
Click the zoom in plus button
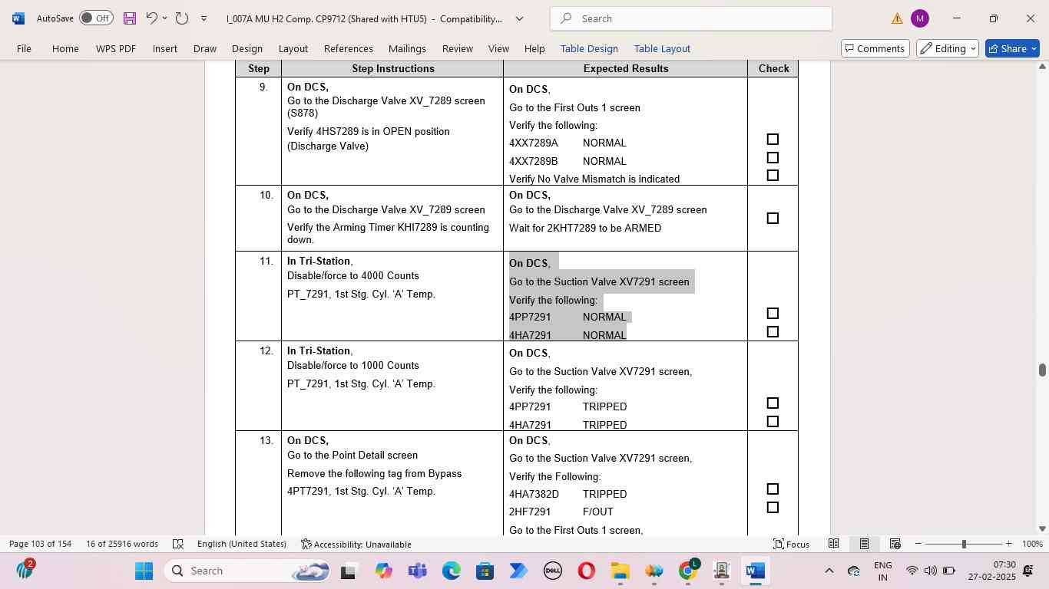point(1009,544)
